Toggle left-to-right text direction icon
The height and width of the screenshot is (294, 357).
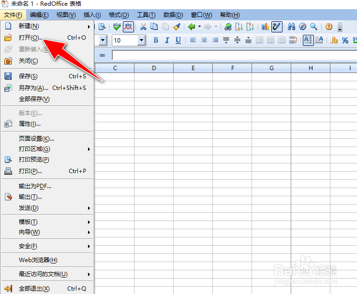308,40
